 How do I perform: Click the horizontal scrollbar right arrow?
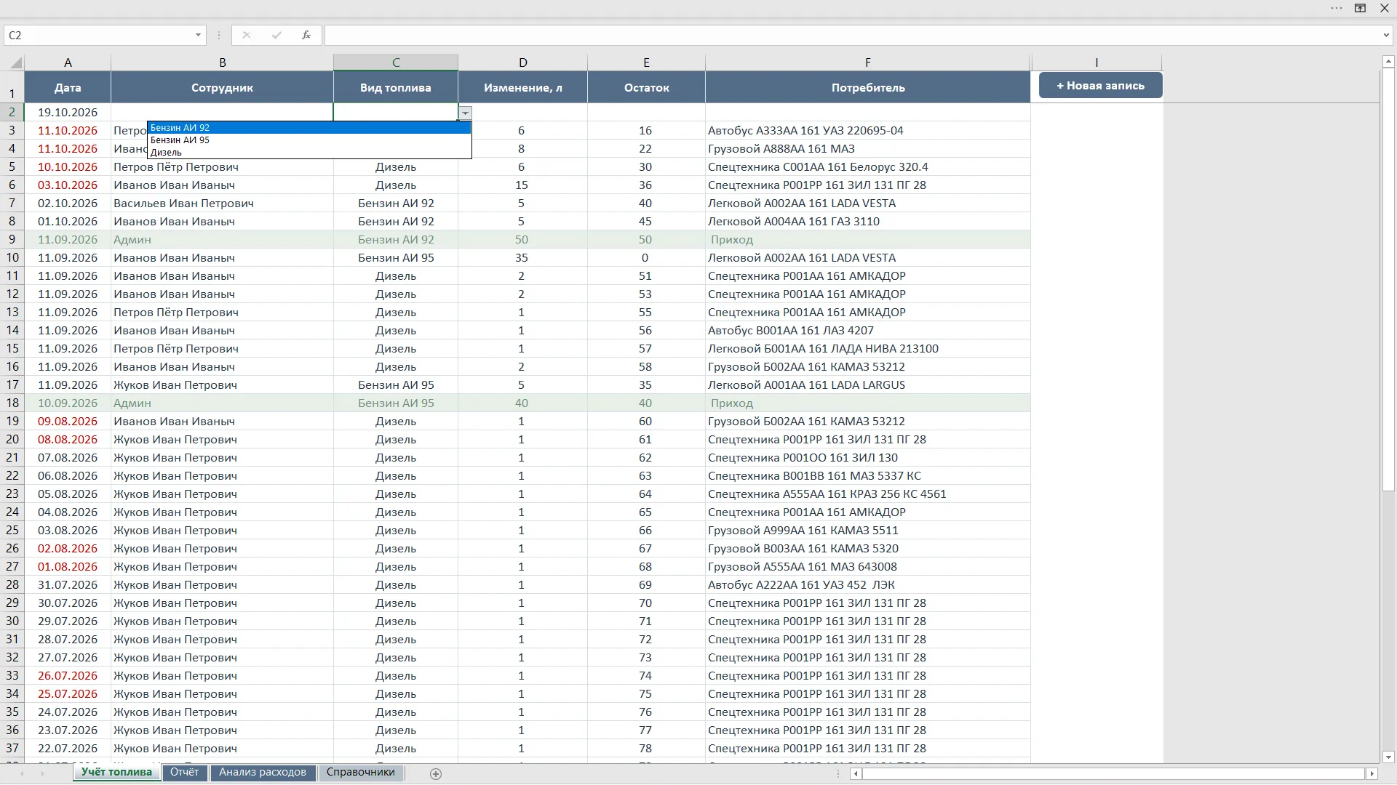(1372, 774)
